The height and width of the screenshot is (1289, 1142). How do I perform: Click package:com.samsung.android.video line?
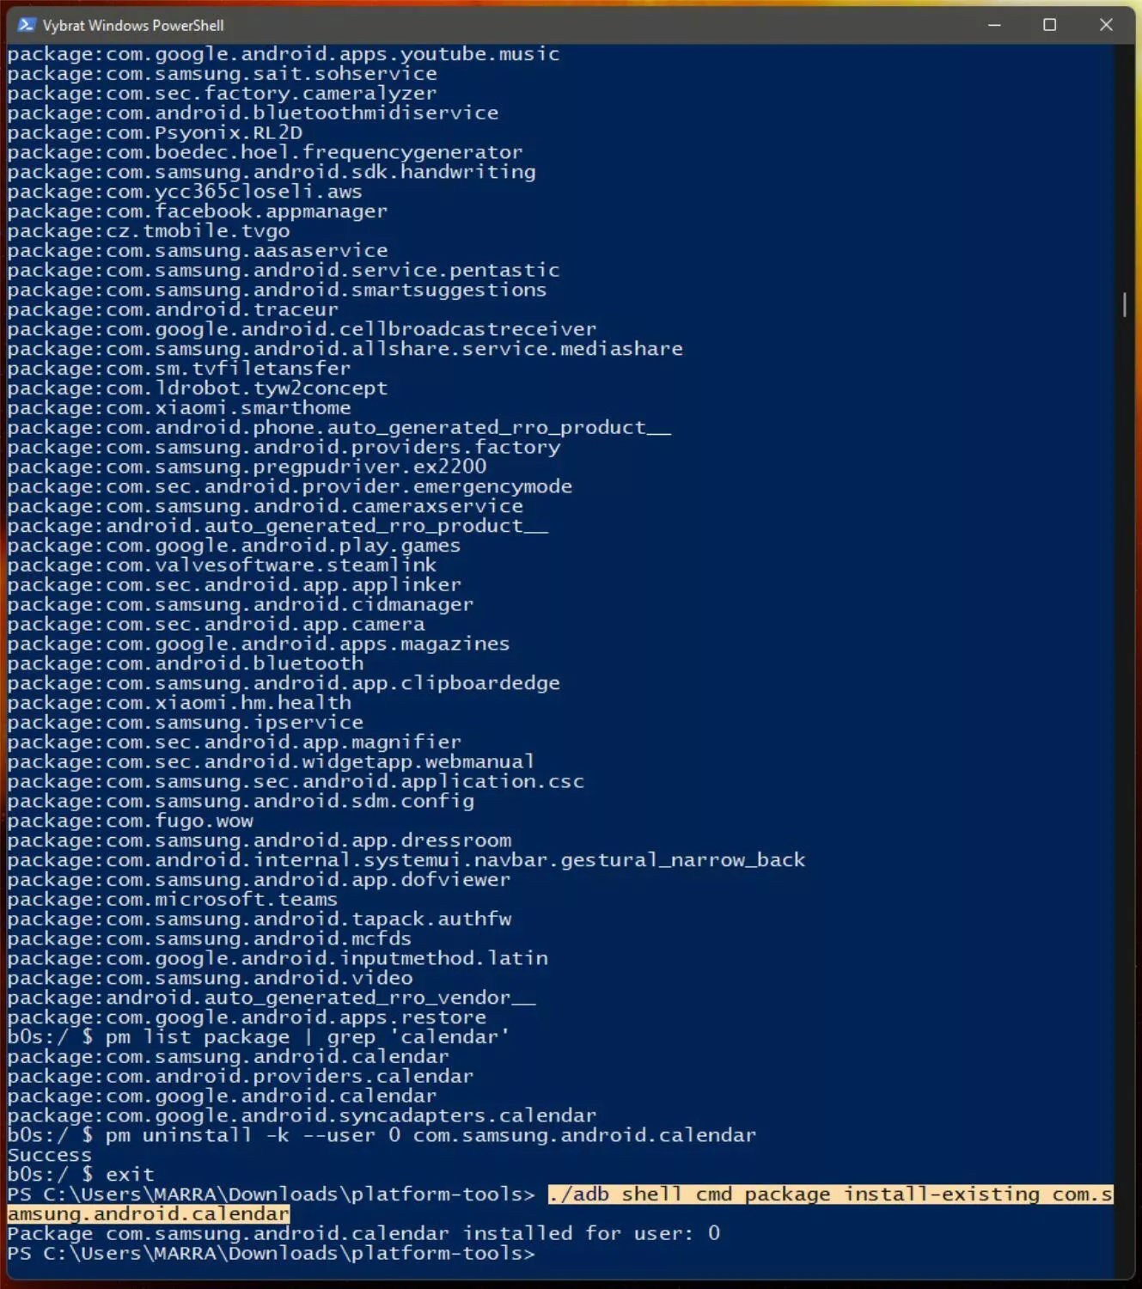[x=211, y=980]
